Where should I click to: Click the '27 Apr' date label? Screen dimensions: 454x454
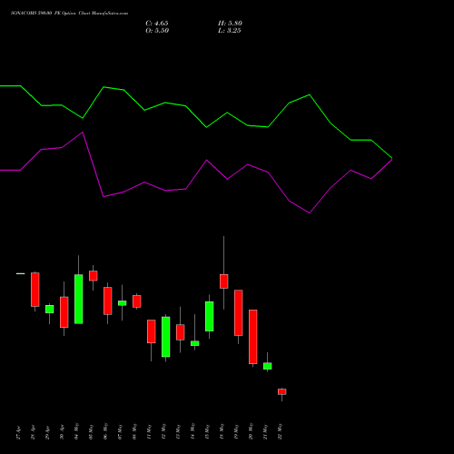pos(19,432)
